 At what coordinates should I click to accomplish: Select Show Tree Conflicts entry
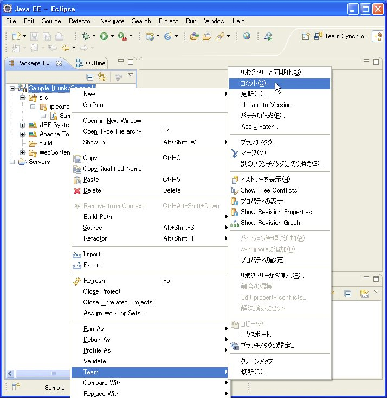(x=280, y=190)
